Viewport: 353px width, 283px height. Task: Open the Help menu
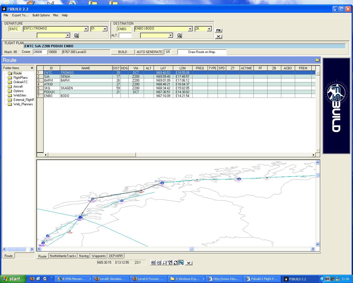[65, 15]
